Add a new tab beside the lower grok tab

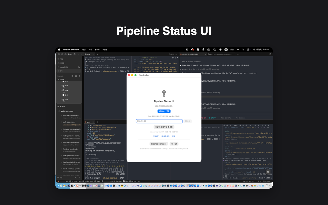(97, 122)
